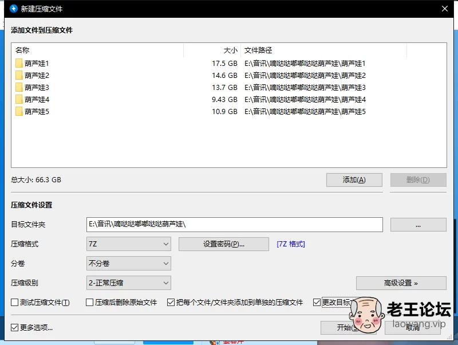Click the 葫芦娃5 folder icon
458x345 pixels.
coord(19,111)
